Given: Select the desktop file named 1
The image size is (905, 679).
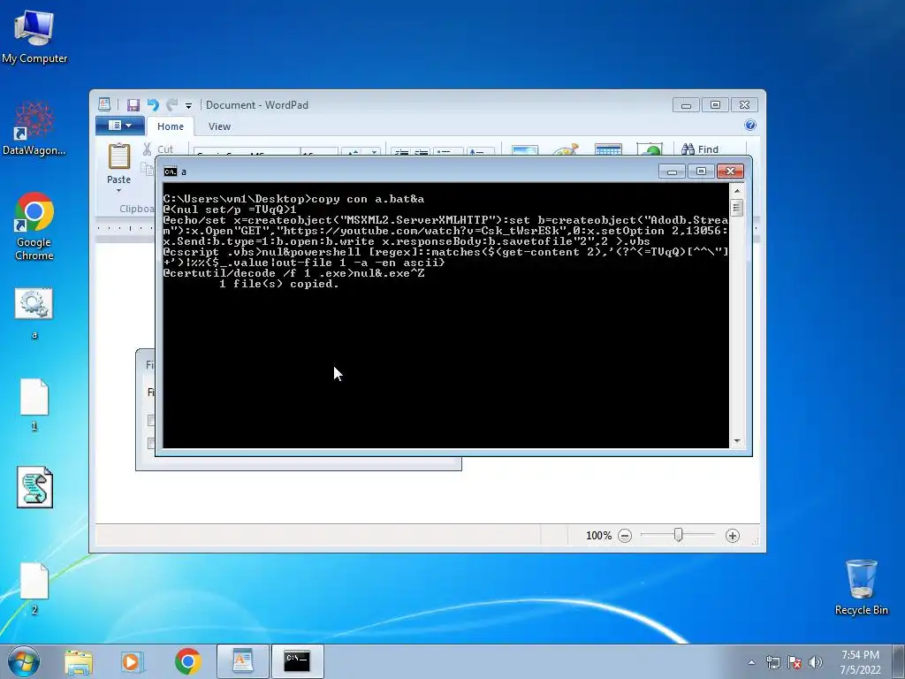Looking at the screenshot, I should (x=34, y=405).
